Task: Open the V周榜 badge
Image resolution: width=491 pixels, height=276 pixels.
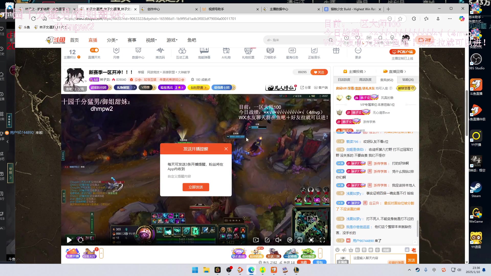Action: coord(147,87)
